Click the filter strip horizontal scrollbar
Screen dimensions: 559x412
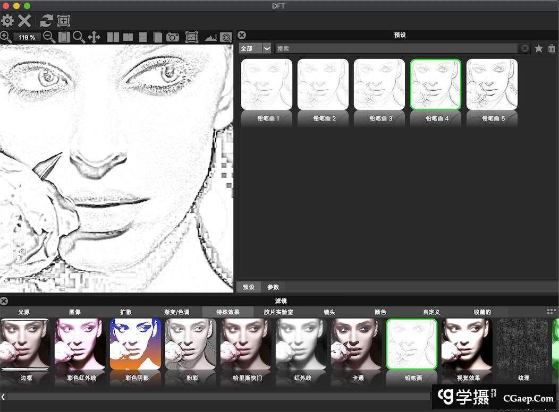pos(213,397)
